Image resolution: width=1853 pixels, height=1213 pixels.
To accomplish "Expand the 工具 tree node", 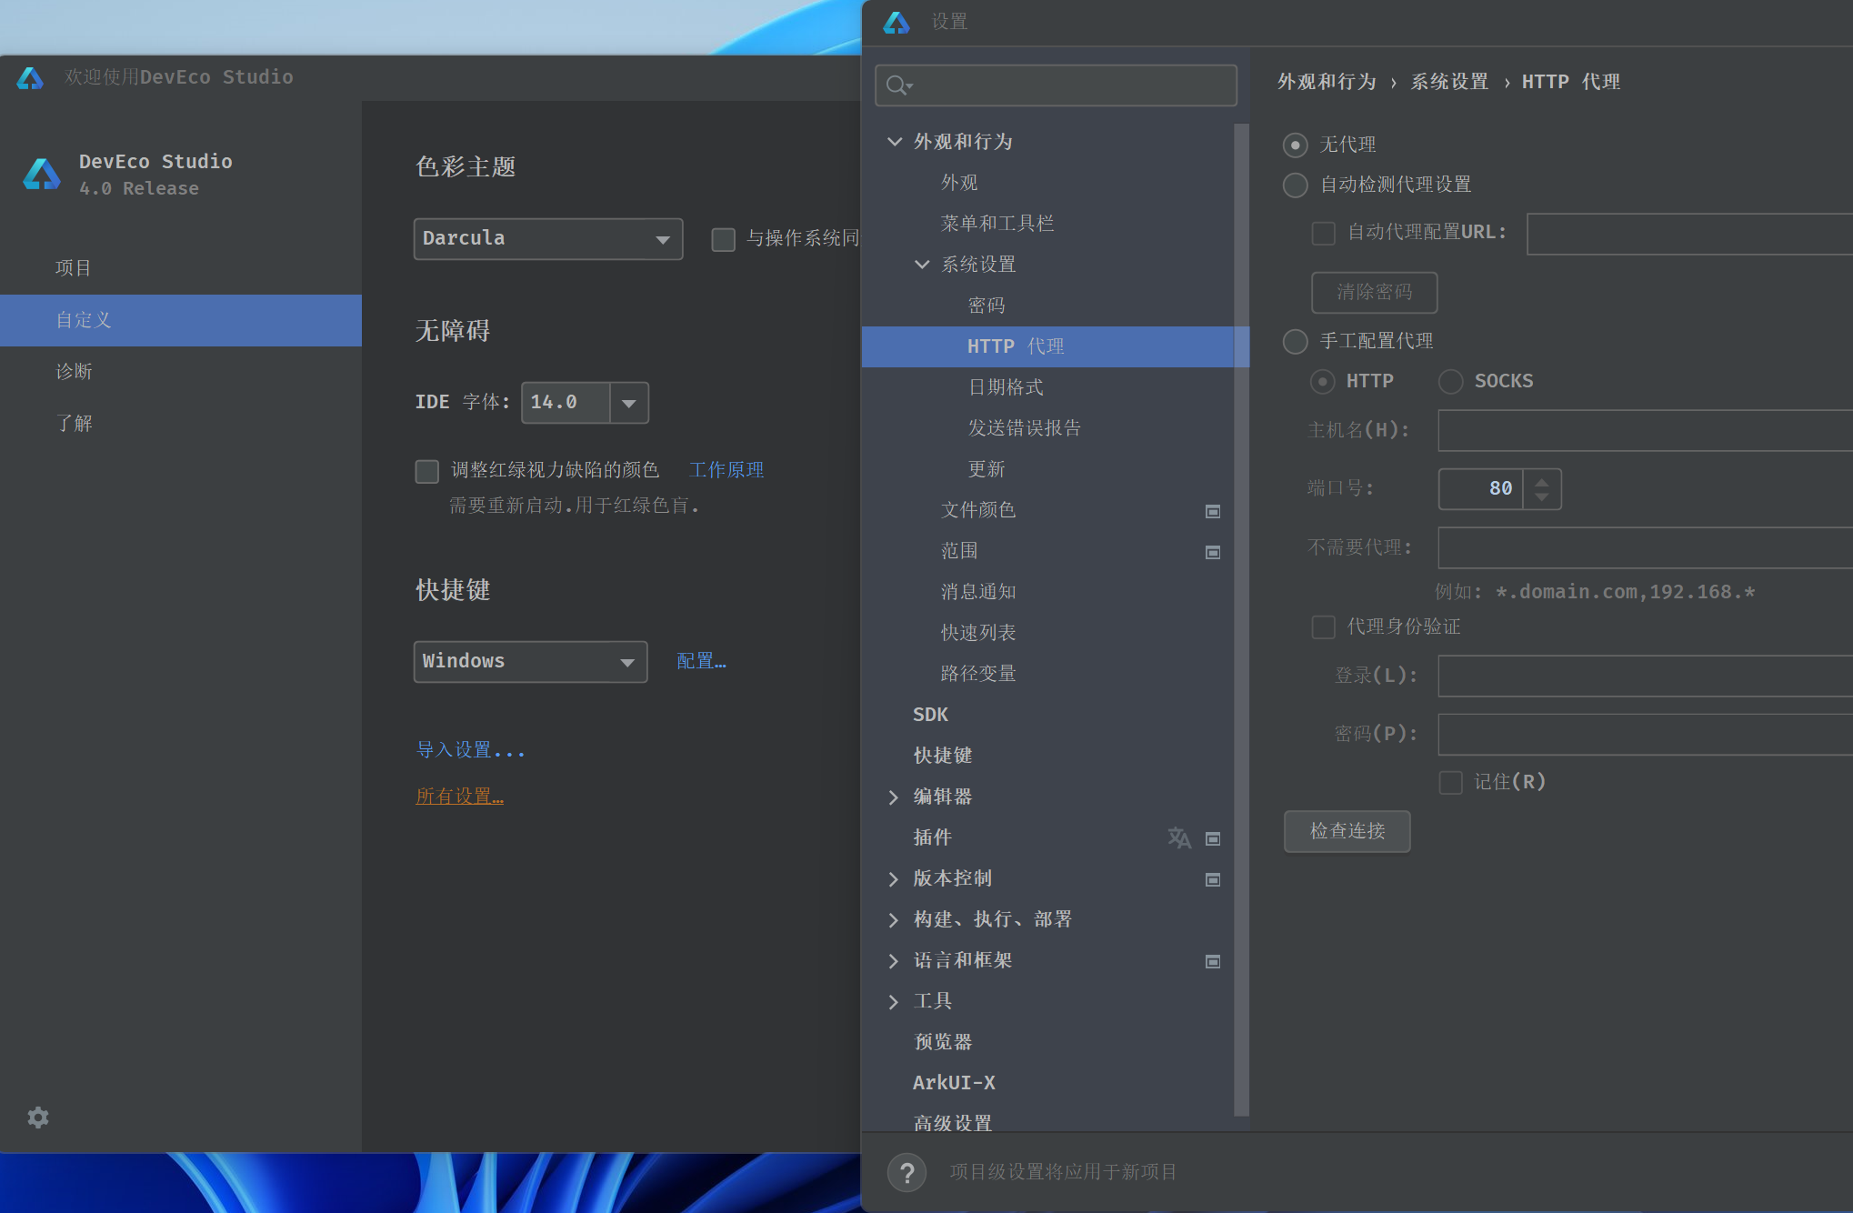I will [x=894, y=1002].
